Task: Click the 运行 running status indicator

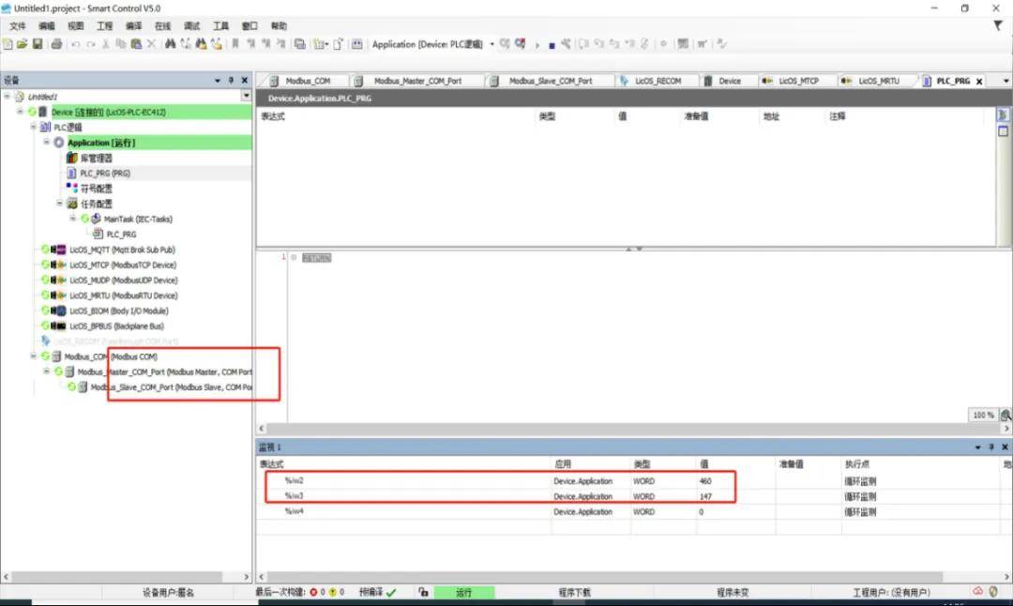Action: tap(463, 593)
